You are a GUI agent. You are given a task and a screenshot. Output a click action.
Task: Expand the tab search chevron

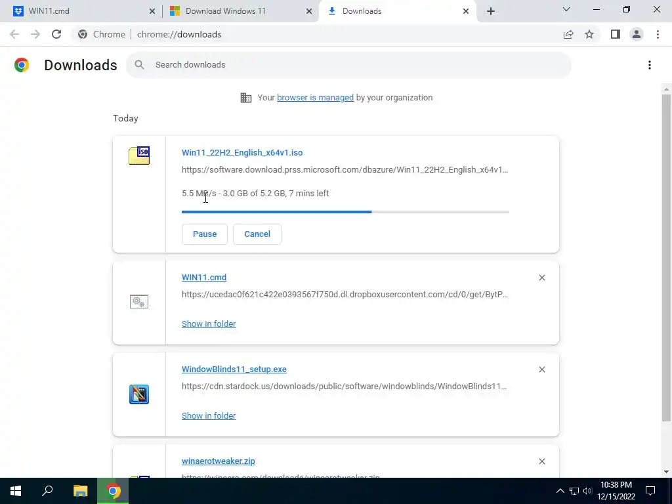point(566,9)
